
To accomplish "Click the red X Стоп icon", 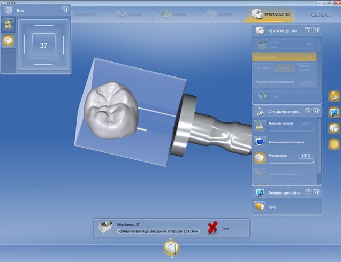I will coord(213,228).
